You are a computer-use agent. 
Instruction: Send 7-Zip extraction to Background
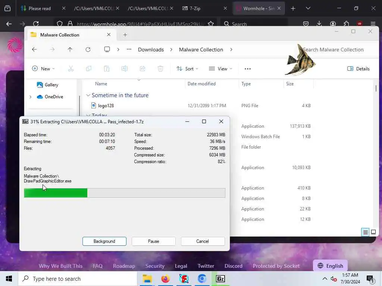[104, 241]
